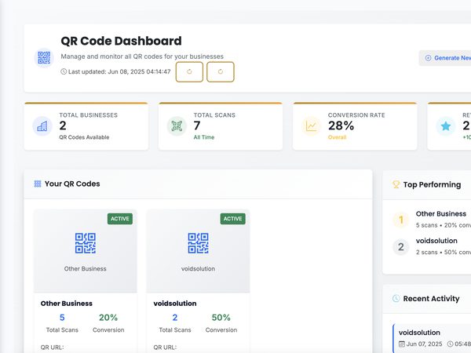This screenshot has width=471, height=353.
Task: Click the 5 Total Scans value
Action: [x=62, y=317]
